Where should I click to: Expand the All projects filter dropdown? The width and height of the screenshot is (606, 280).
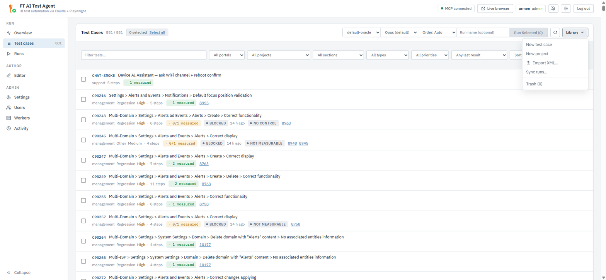279,55
